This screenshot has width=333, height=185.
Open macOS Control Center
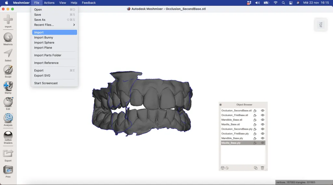pyautogui.click(x=291, y=3)
